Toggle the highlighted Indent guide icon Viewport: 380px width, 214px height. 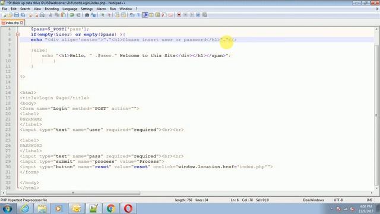point(145,15)
